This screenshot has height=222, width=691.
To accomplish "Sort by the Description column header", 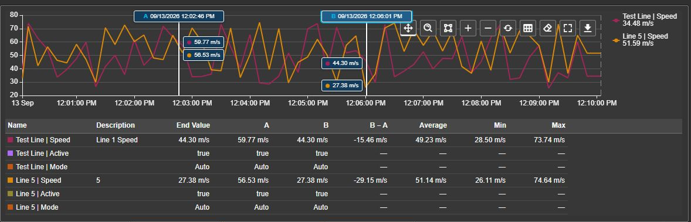I will click(116, 125).
